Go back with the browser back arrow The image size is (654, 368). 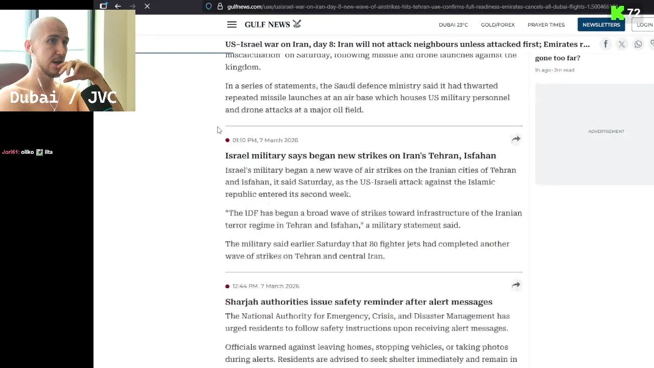click(x=118, y=6)
